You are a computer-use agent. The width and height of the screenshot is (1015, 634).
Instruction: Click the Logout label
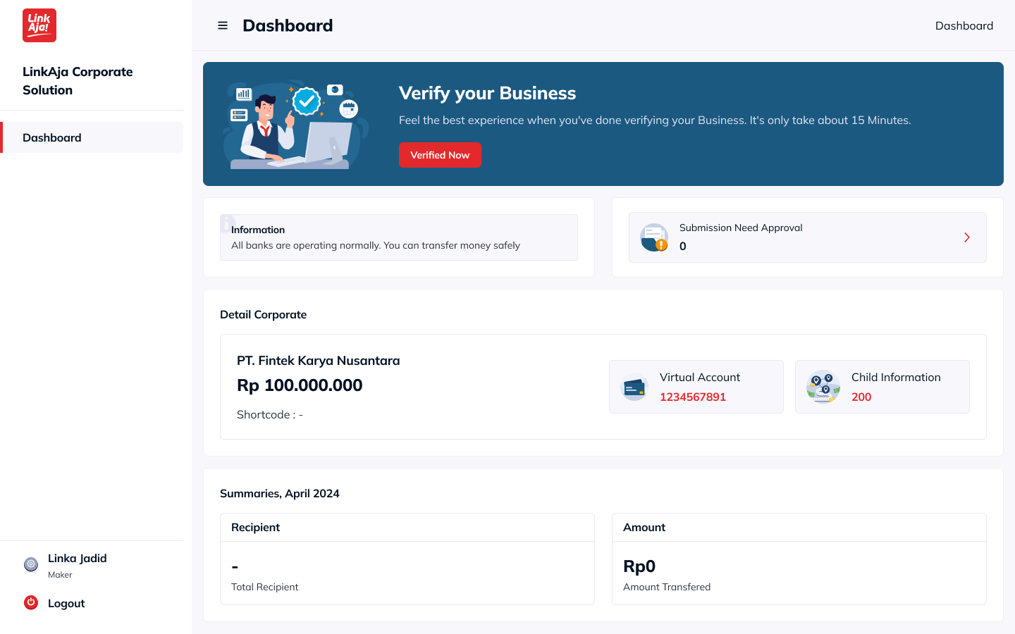click(66, 604)
